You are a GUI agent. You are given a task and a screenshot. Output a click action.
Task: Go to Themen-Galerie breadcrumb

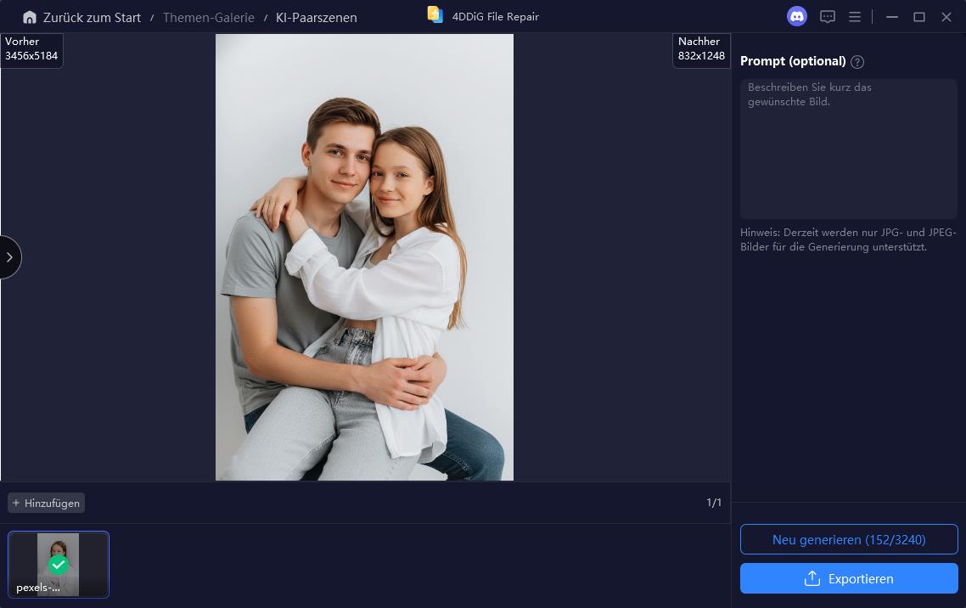209,17
